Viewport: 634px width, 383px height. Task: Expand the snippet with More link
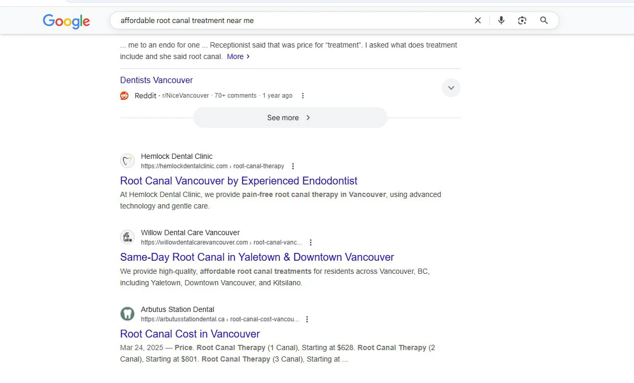[238, 56]
